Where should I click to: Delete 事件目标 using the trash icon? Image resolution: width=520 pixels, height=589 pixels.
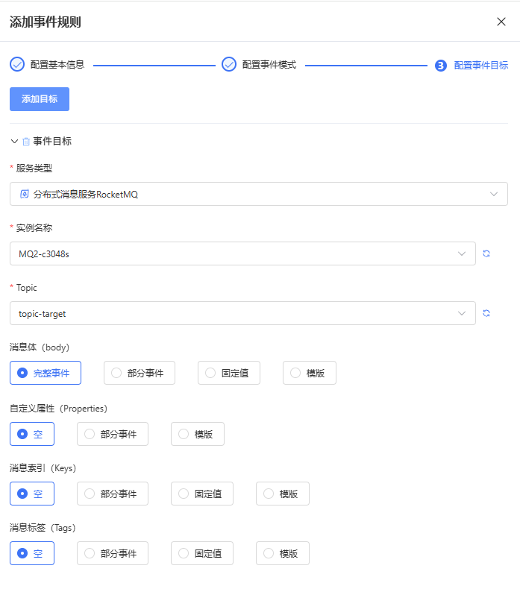(26, 142)
